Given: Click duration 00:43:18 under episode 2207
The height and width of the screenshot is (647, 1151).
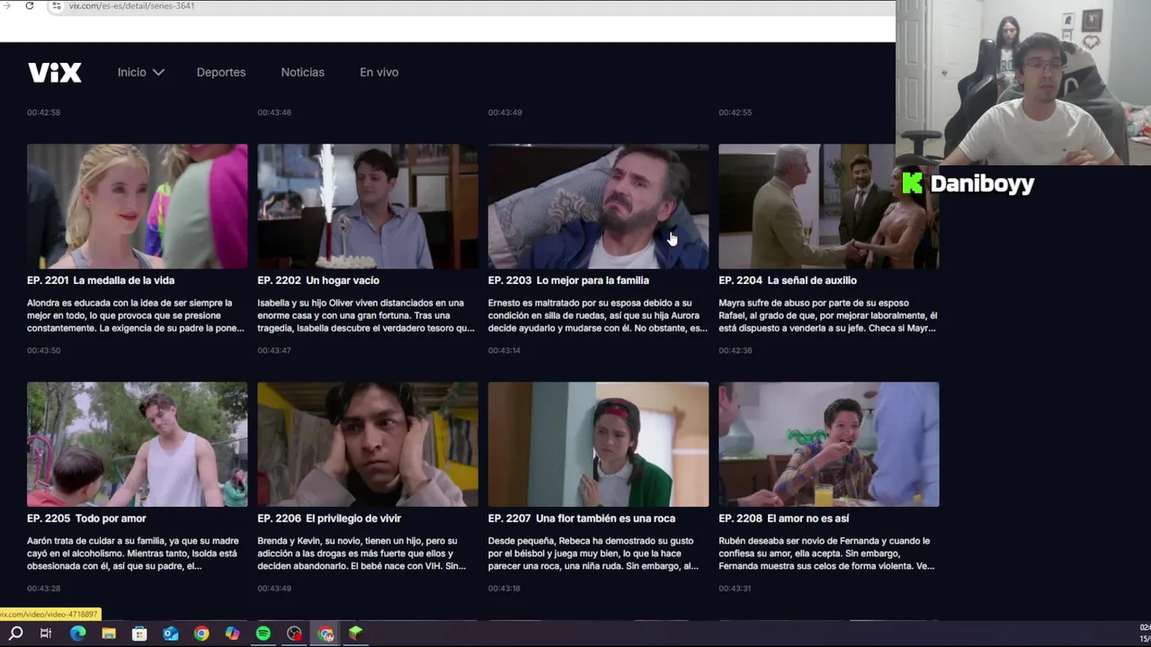Looking at the screenshot, I should click(504, 589).
